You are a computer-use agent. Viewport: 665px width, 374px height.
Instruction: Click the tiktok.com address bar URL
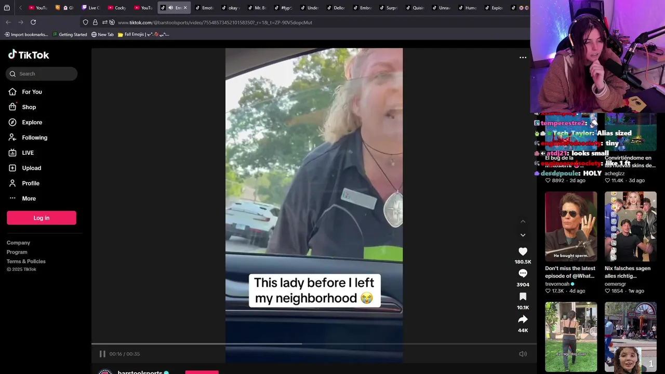(215, 23)
